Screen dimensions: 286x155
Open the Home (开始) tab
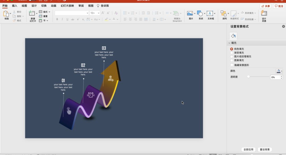[5, 6]
